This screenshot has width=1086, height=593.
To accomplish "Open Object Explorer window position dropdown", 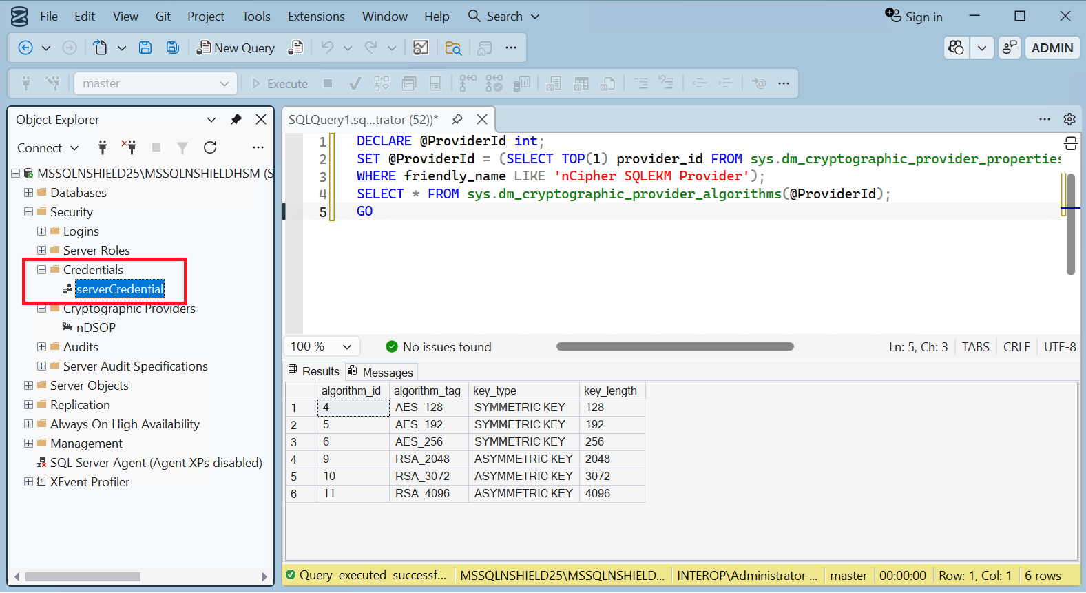I will pyautogui.click(x=211, y=119).
